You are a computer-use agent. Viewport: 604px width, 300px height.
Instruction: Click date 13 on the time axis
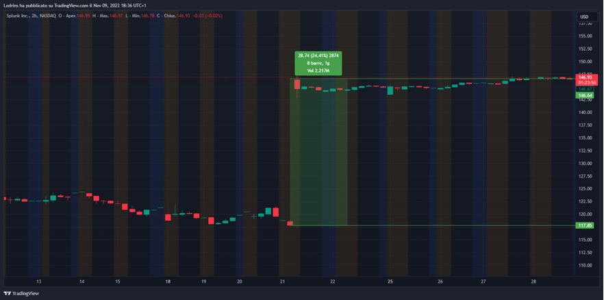[39, 282]
